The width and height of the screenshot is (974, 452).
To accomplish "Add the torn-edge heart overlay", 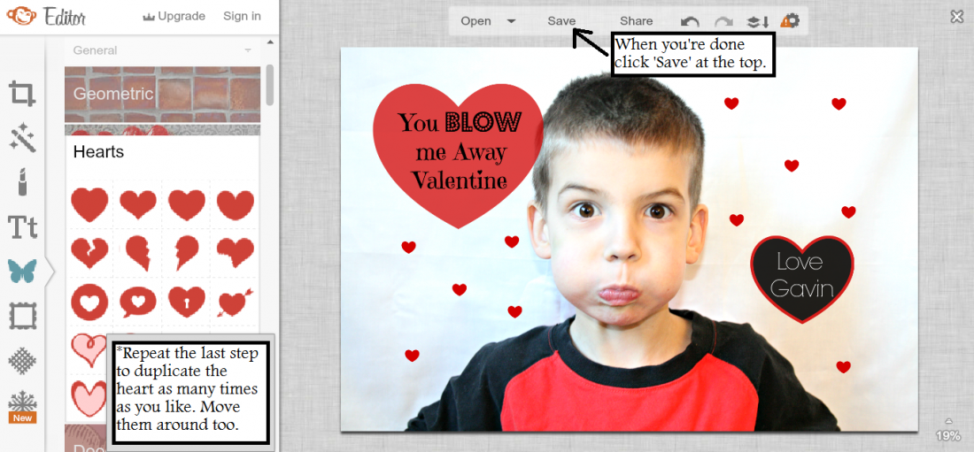I will point(236,251).
